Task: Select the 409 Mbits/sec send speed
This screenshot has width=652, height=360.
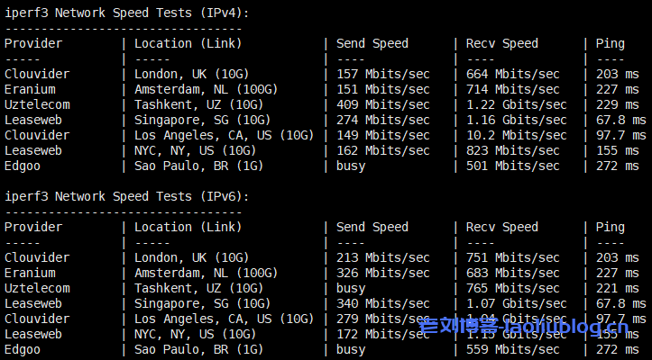Action: click(382, 104)
